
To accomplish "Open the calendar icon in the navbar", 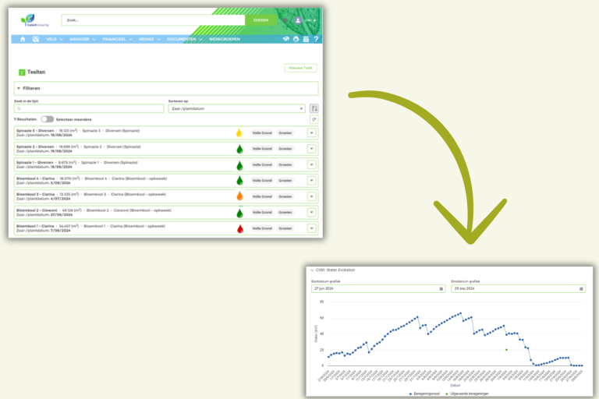I will pos(306,39).
